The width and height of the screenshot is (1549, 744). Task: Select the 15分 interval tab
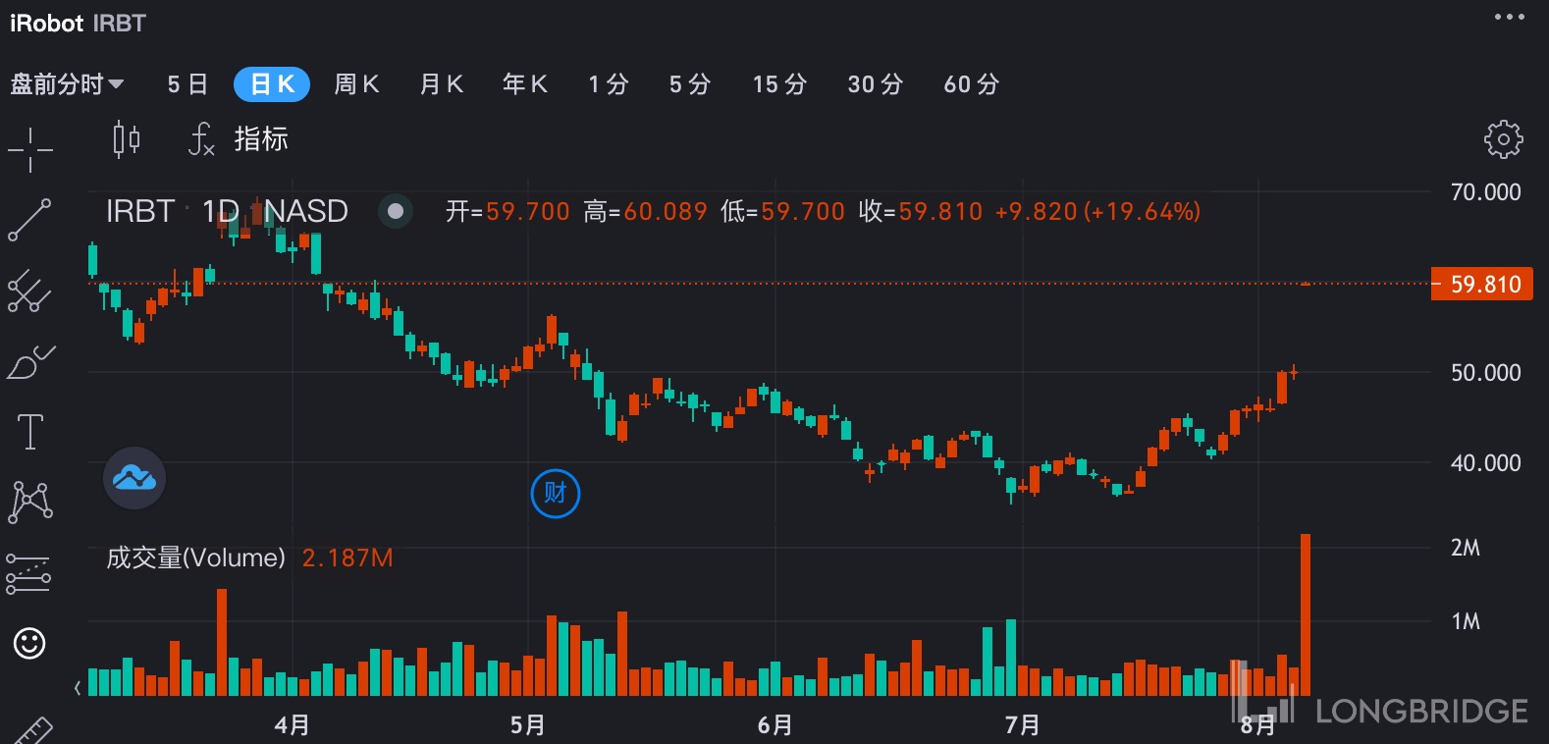(x=779, y=84)
